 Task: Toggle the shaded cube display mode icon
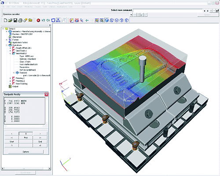coord(106,20)
